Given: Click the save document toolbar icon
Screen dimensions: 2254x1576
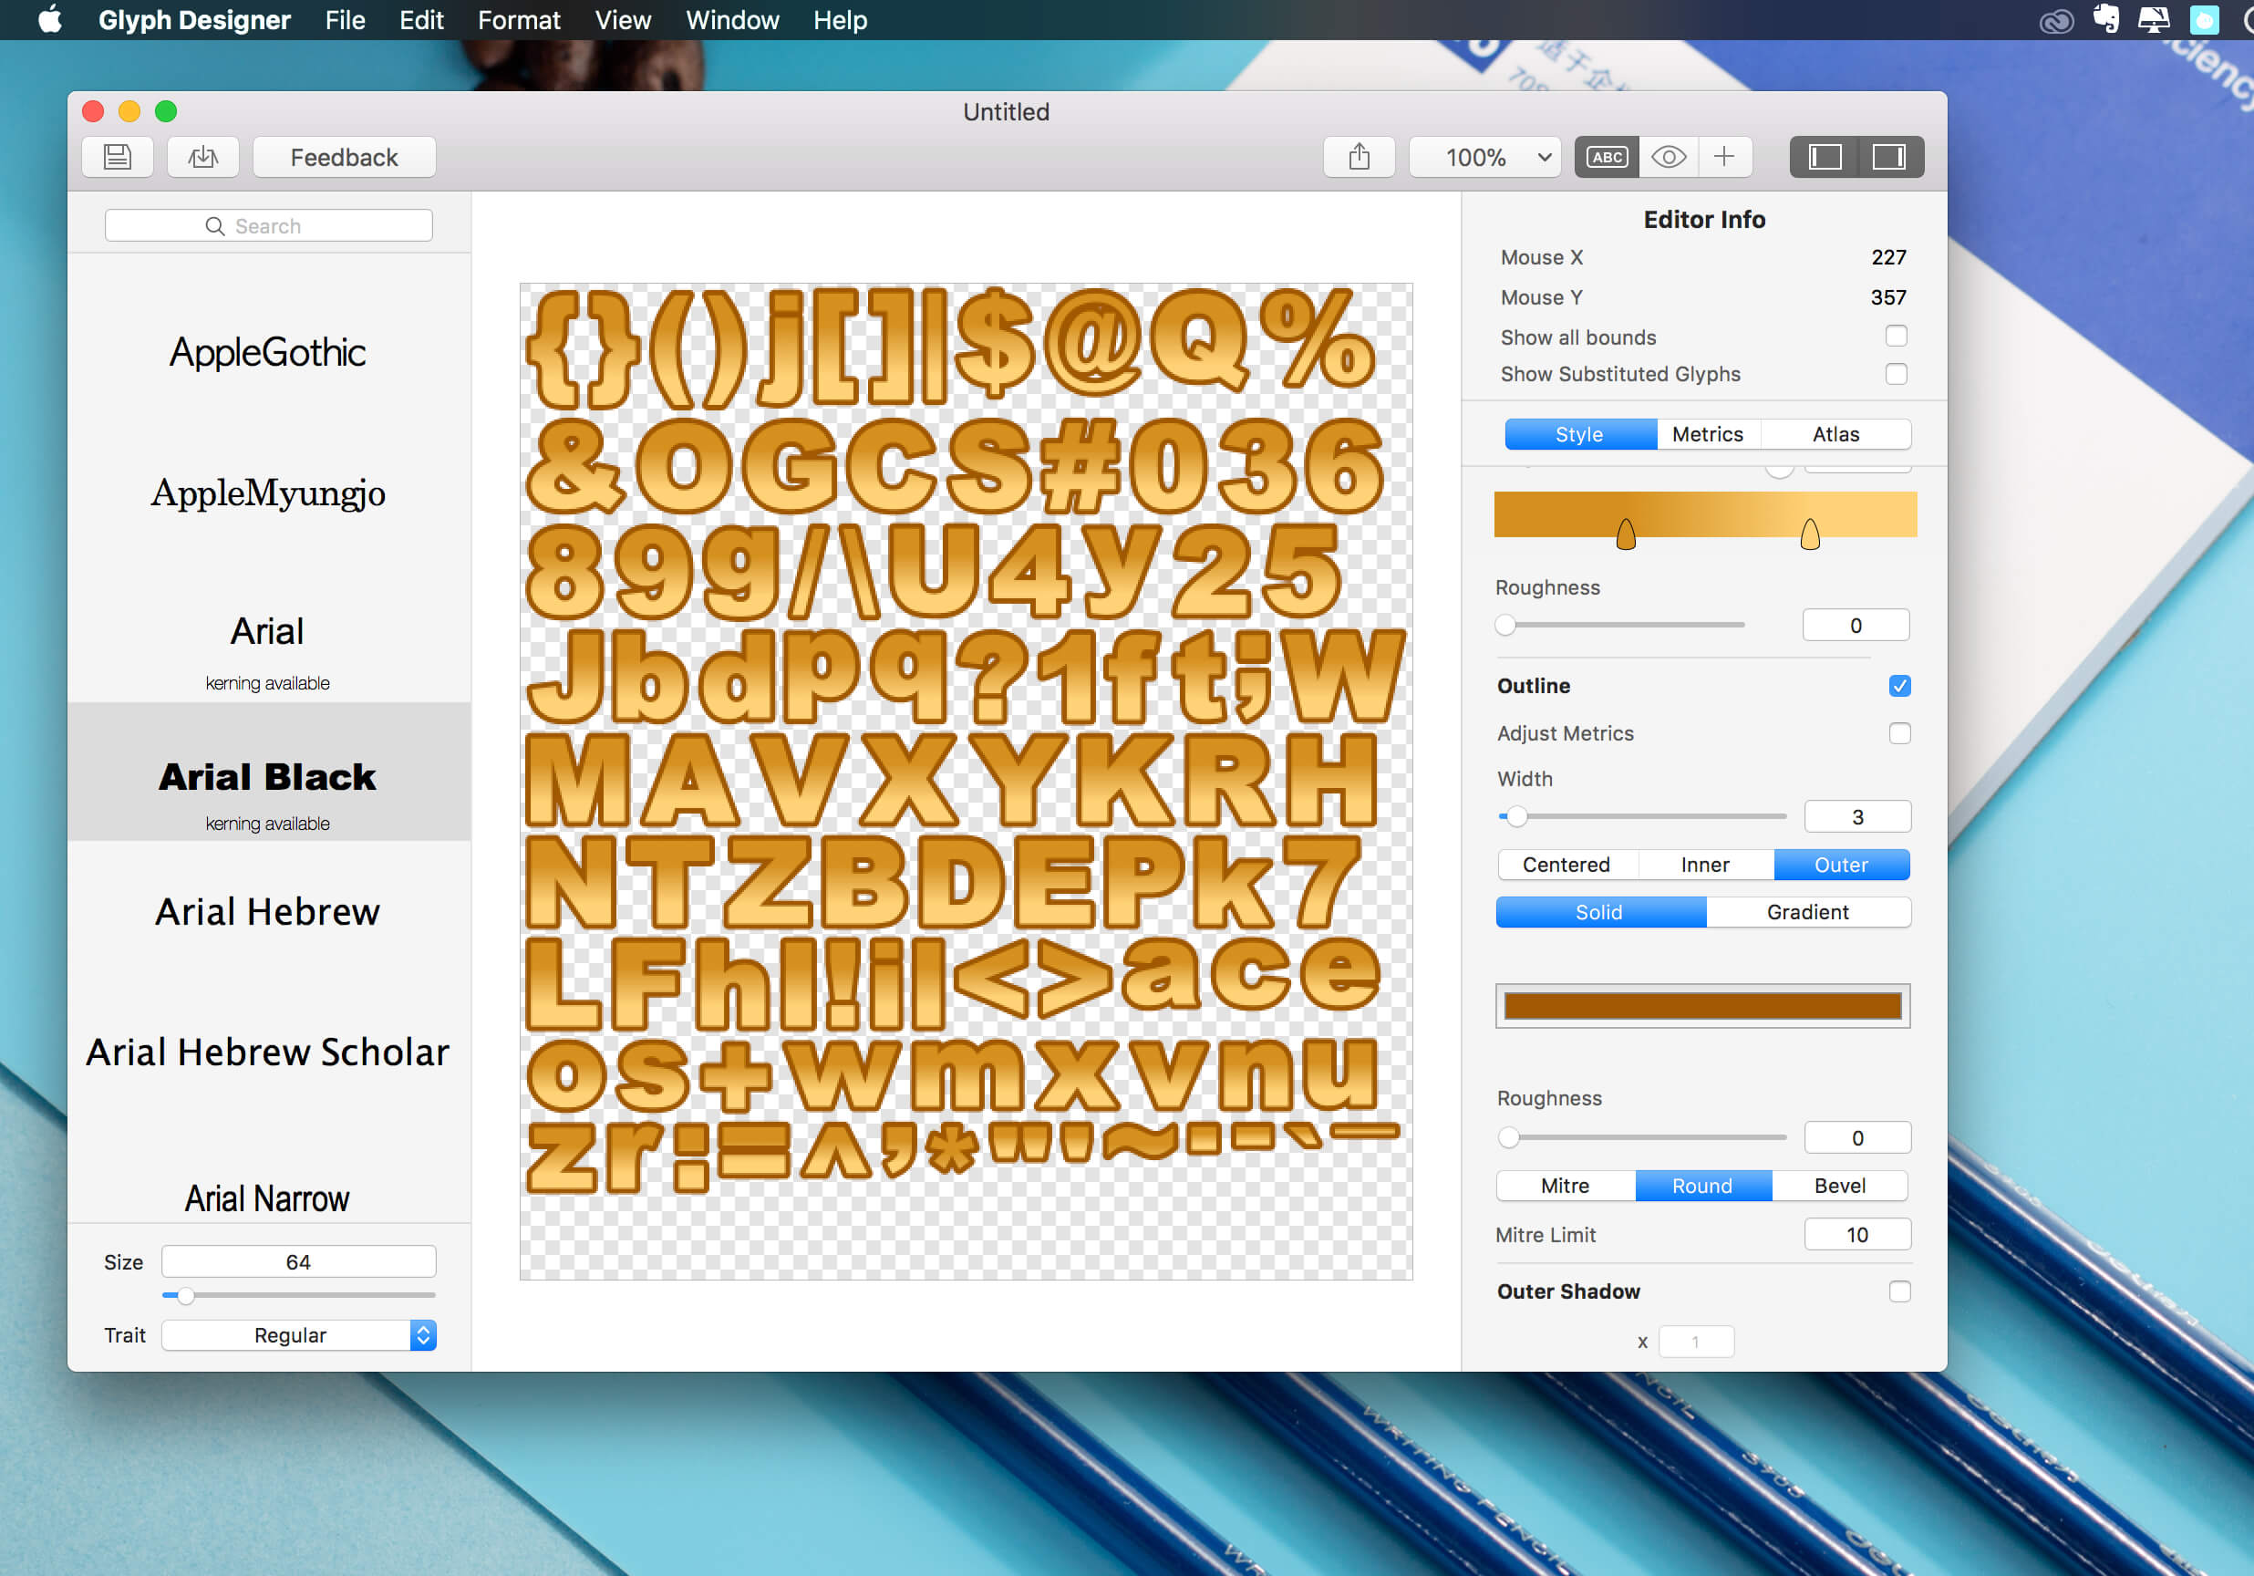Looking at the screenshot, I should coord(118,157).
